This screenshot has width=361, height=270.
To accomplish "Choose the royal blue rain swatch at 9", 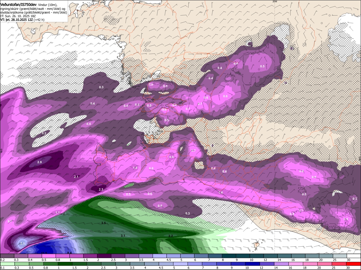I will 238,264.
